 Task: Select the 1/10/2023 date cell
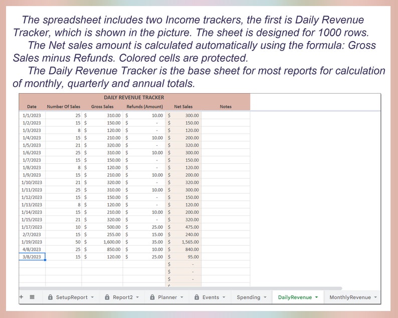(32, 182)
